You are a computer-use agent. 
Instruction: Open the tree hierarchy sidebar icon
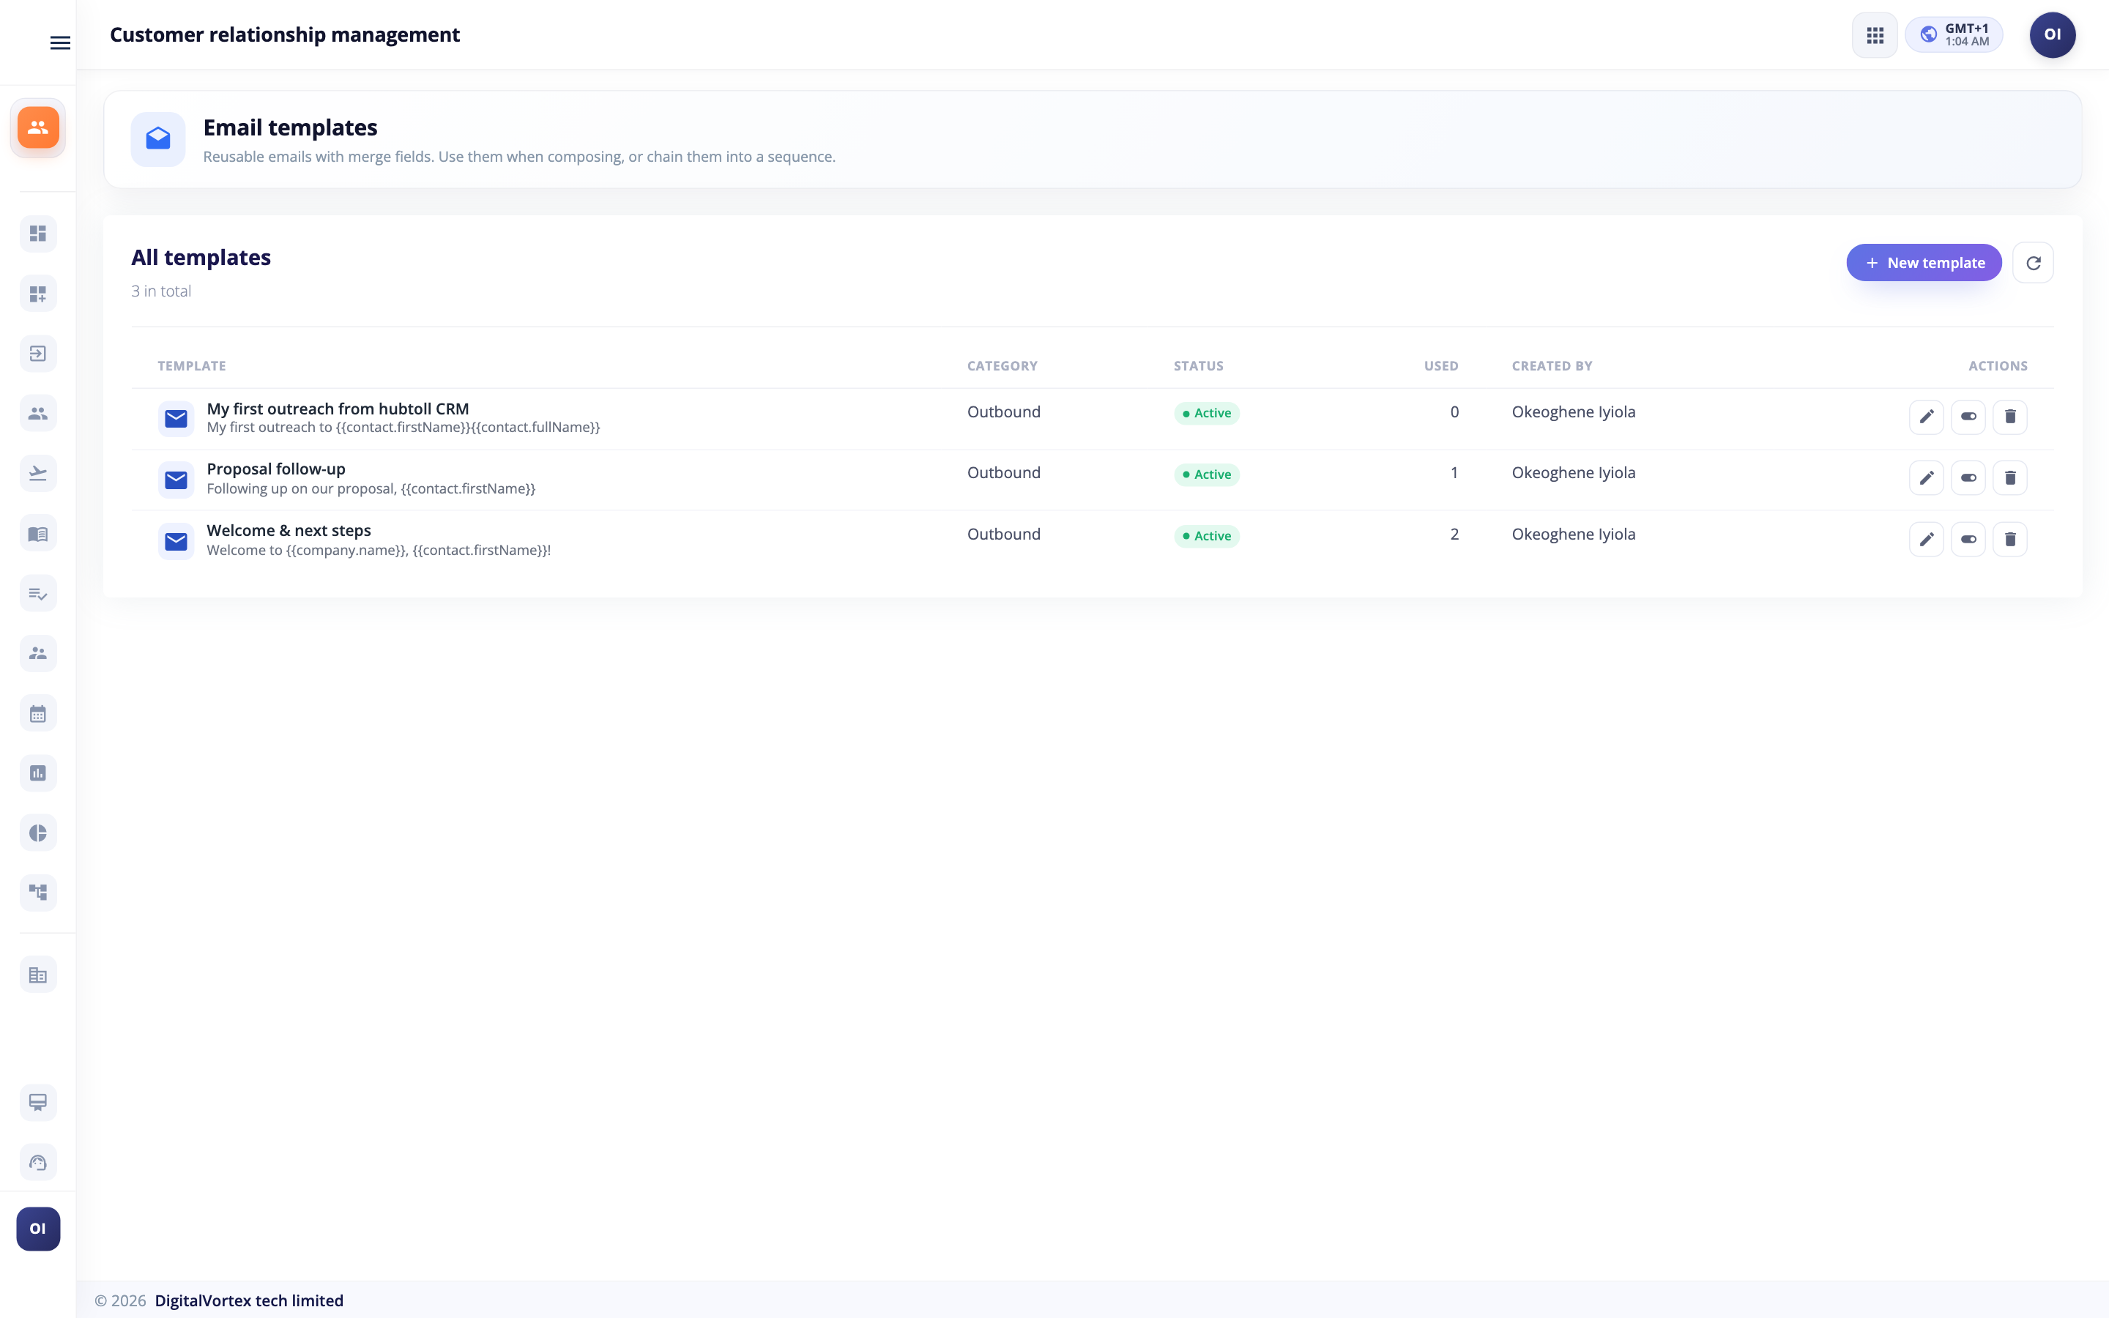tap(38, 893)
